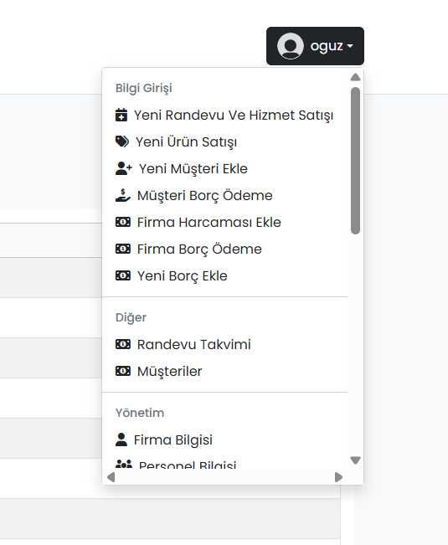448x545 pixels.
Task: Click the money icon beside Randevu Takvimi
Action: [x=123, y=344]
